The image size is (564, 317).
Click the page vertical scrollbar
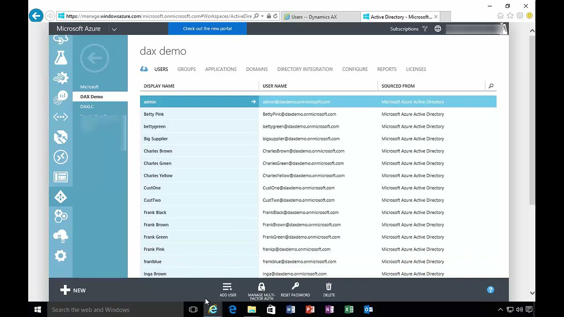tap(532, 119)
